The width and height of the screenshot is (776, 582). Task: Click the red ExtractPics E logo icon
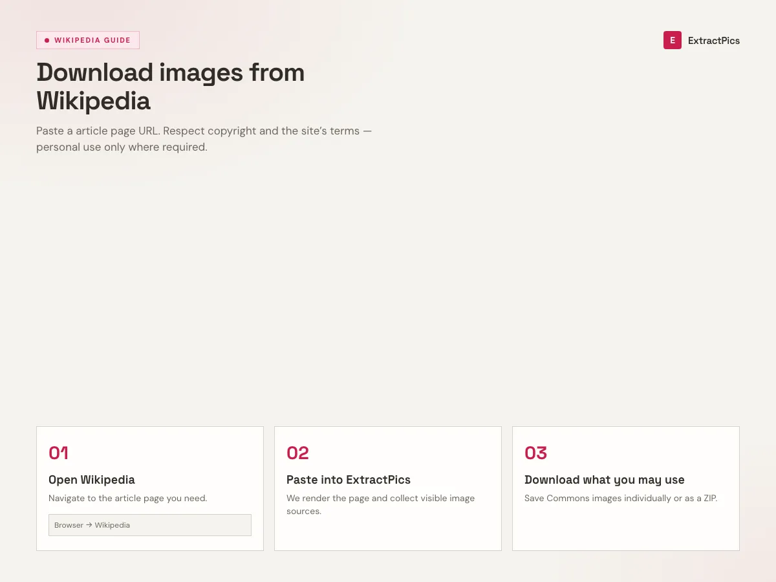coord(673,40)
